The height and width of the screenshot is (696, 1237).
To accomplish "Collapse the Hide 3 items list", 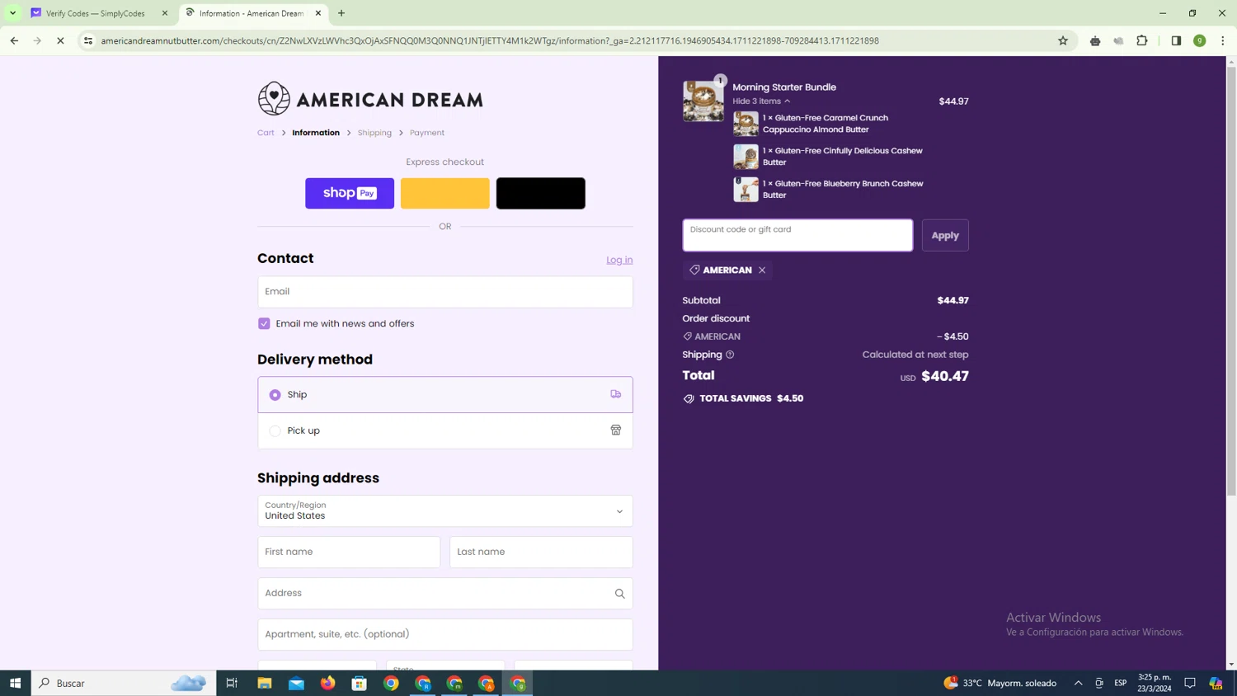I will click(761, 101).
